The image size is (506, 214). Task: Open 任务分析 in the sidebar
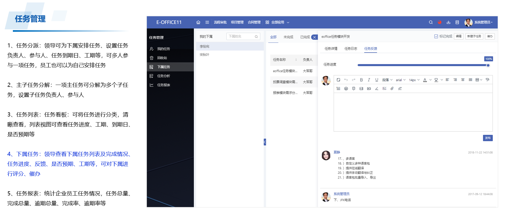click(170, 76)
